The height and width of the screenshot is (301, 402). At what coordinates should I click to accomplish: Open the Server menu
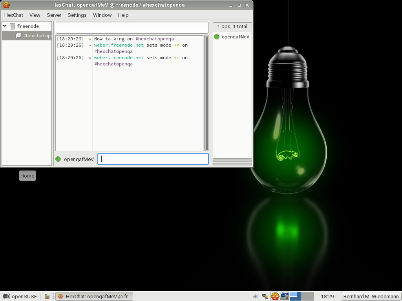tap(54, 15)
